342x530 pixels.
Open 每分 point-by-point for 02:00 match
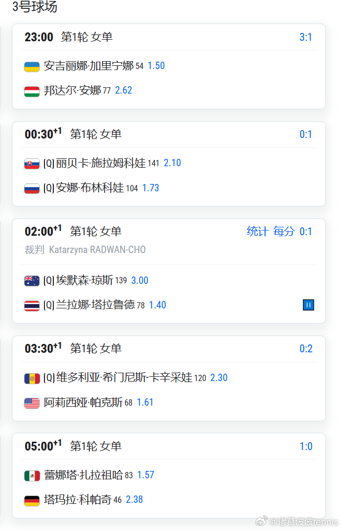tap(283, 232)
